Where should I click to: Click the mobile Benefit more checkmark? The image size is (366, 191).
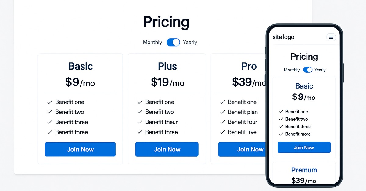point(281,134)
